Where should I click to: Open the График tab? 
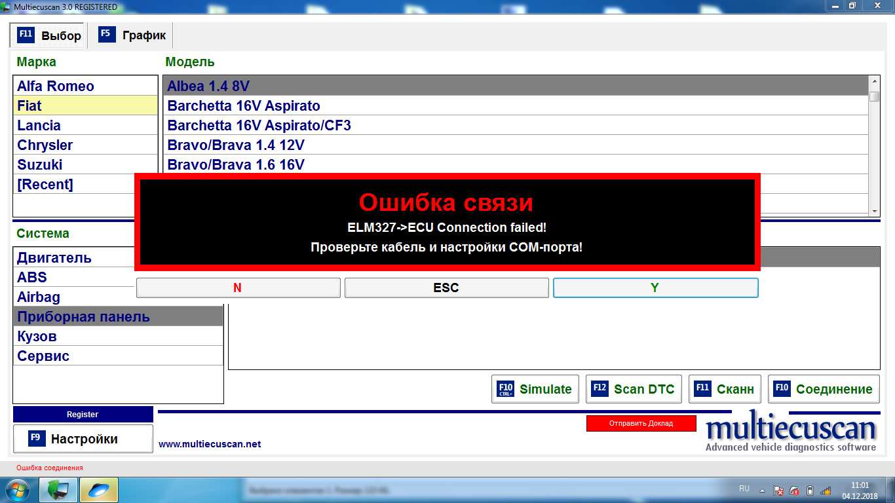(132, 35)
